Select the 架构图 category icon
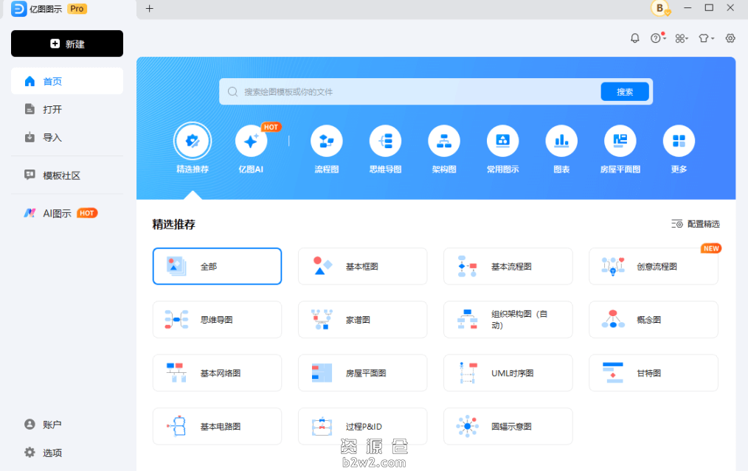This screenshot has width=748, height=471. coord(444,141)
